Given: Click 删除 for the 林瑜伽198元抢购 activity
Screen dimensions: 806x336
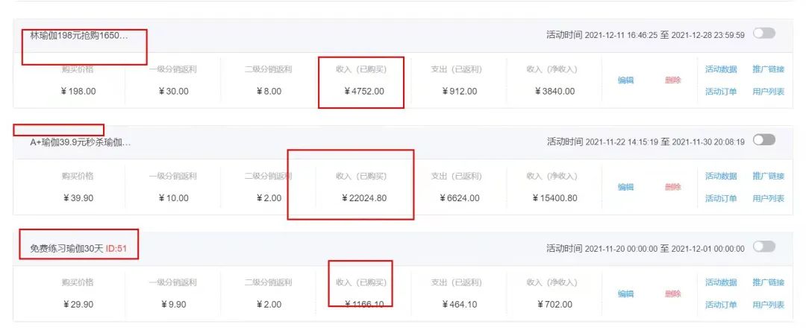Looking at the screenshot, I should click(x=672, y=80).
